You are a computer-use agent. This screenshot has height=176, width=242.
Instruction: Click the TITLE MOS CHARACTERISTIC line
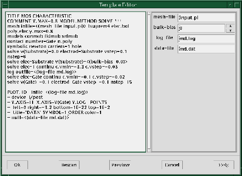click(x=39, y=16)
